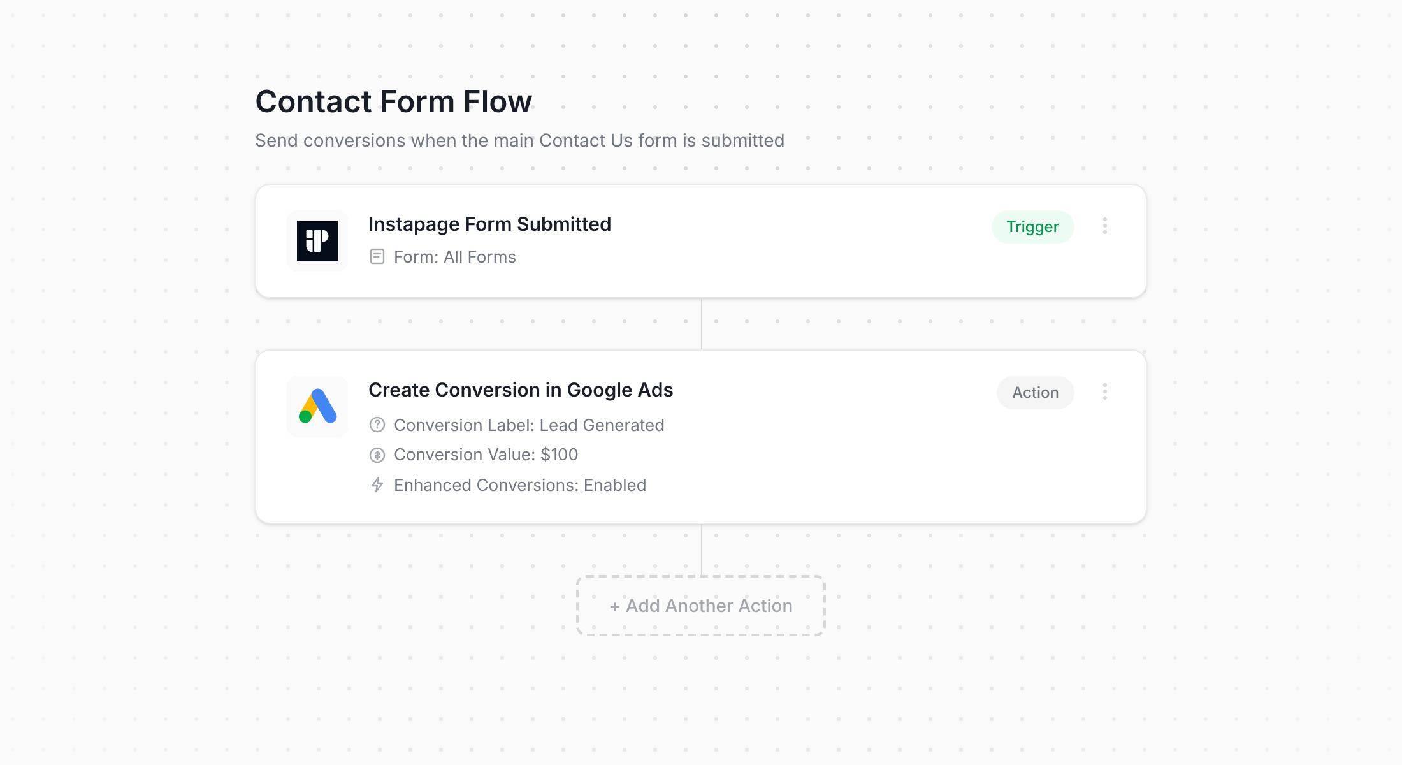1402x765 pixels.
Task: Click the question icon beside Conversion Label
Action: click(377, 425)
